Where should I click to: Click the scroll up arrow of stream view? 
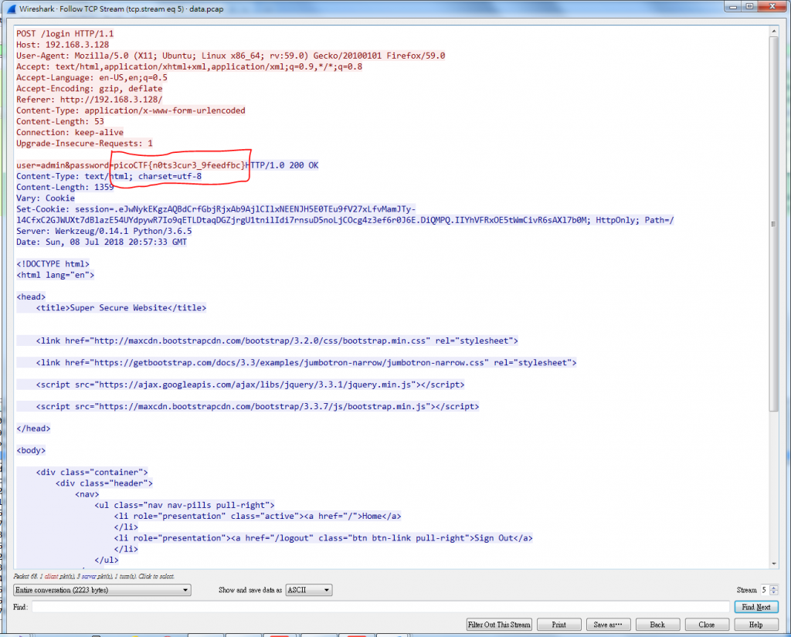774,31
